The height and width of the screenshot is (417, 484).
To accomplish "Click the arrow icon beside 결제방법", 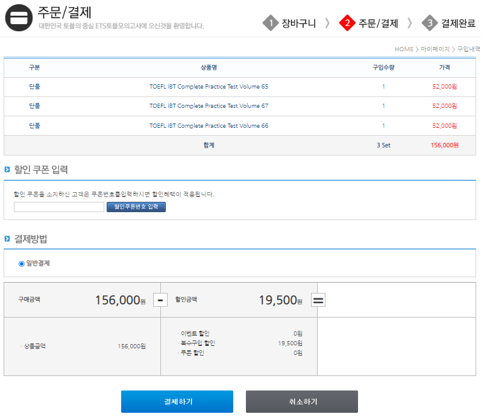I will coord(7,239).
